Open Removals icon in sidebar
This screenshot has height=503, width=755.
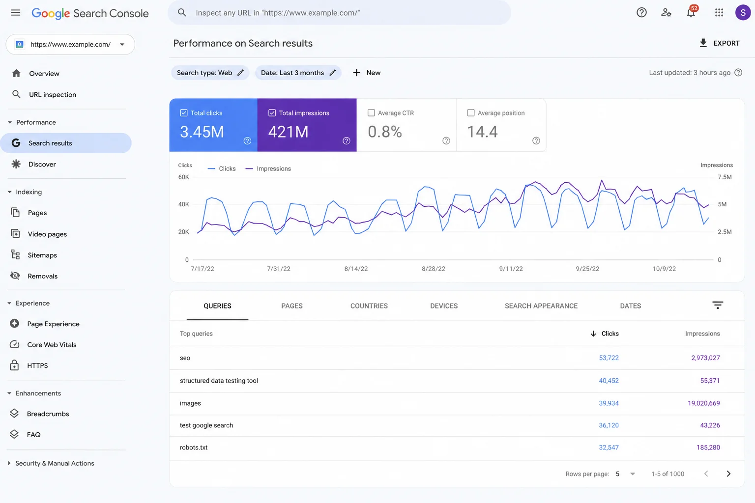[x=15, y=276]
